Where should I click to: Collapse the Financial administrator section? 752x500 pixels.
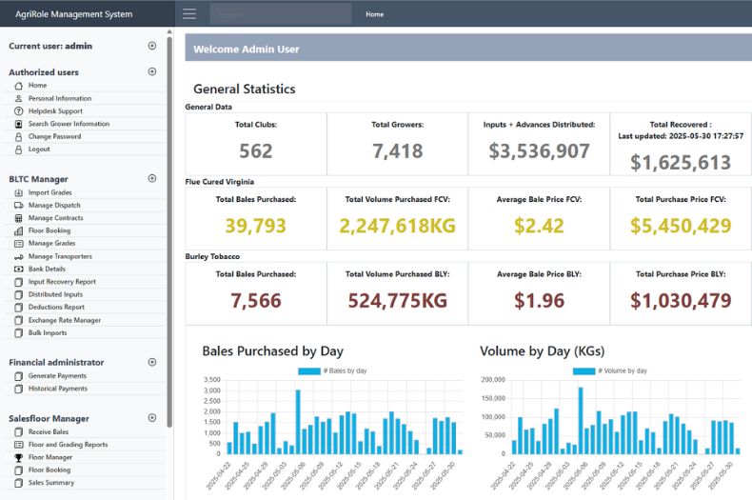point(152,362)
